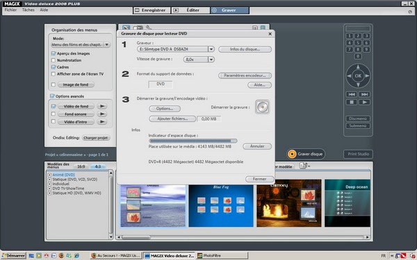Enable Afficher zone de l'écran TV
417x260 pixels.
(x=54, y=74)
